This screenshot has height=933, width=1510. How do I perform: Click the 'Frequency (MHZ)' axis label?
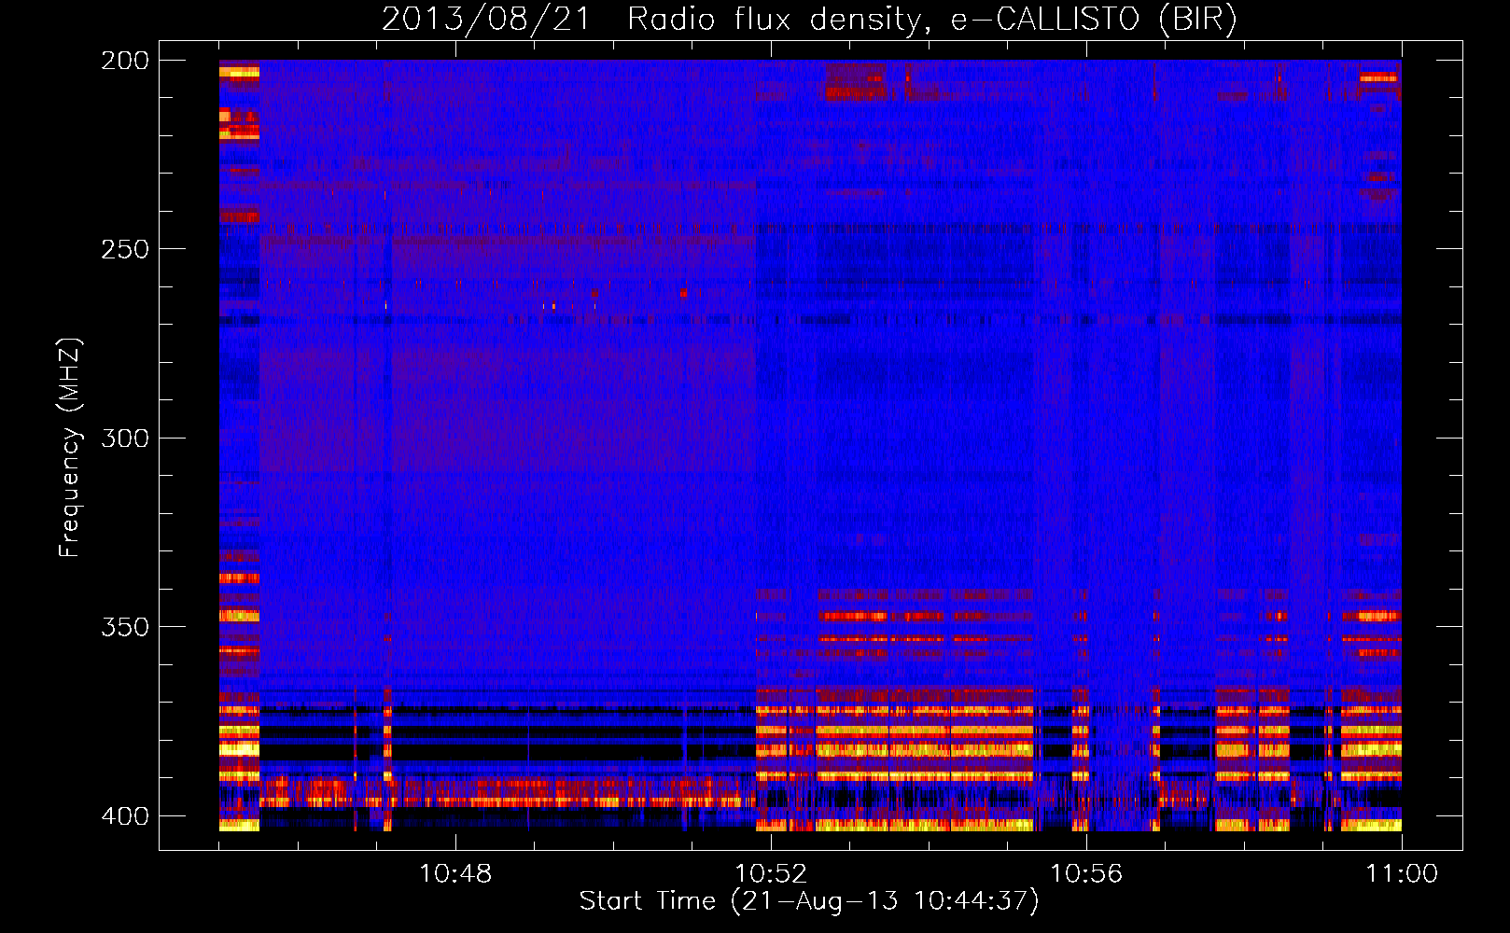70,447
